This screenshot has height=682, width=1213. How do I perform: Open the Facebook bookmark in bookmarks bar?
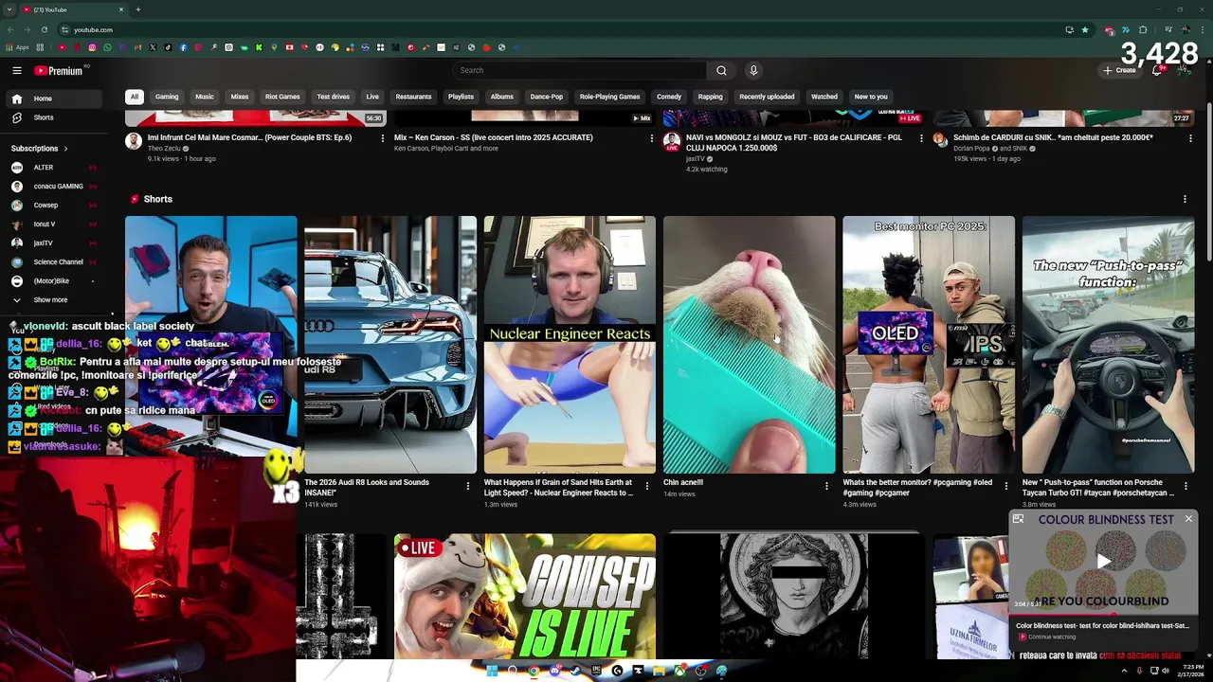[x=183, y=47]
